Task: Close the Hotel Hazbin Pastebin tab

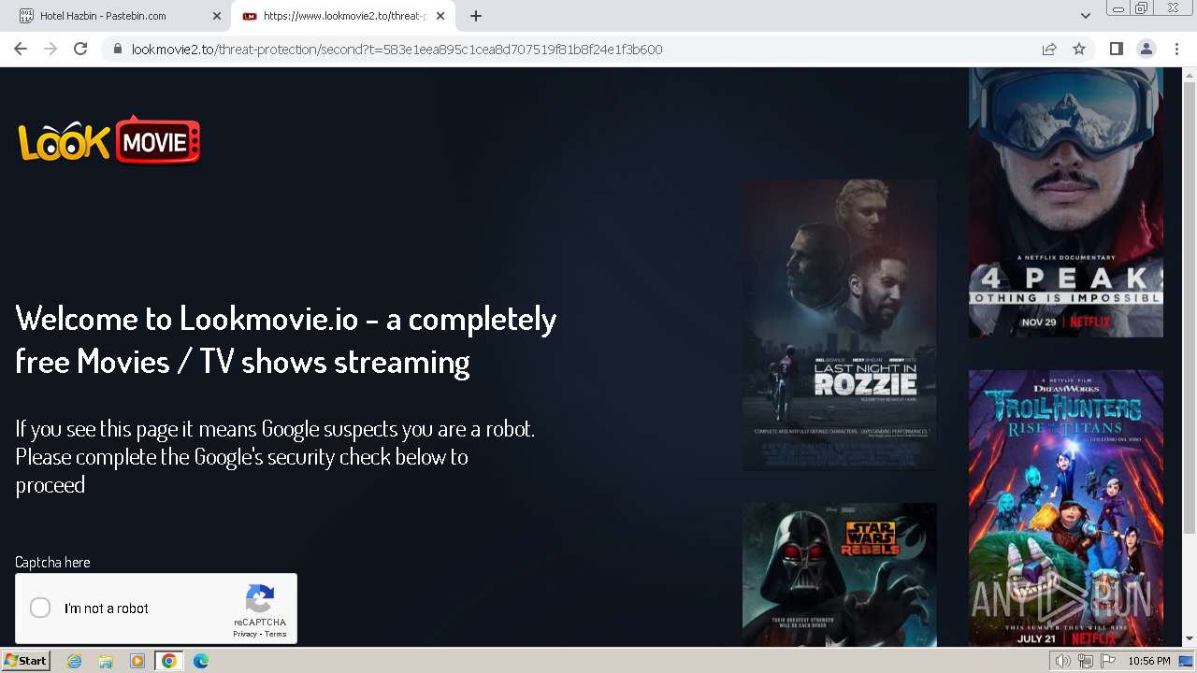Action: 217,16
